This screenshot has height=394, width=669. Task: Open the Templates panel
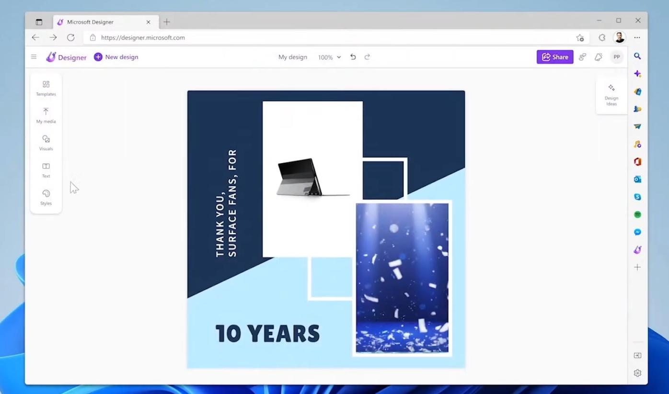click(46, 88)
